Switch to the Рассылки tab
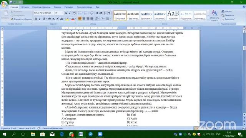Screen dimensions: 246x138 point(68,7)
